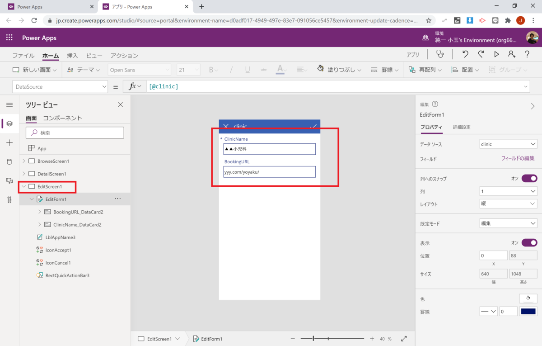Open the 罫線 border button

(x=385, y=70)
